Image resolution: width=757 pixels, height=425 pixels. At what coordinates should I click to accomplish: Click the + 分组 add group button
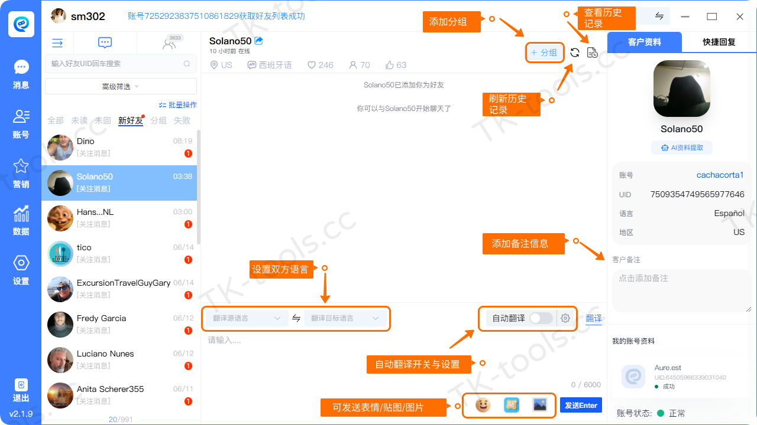(544, 53)
